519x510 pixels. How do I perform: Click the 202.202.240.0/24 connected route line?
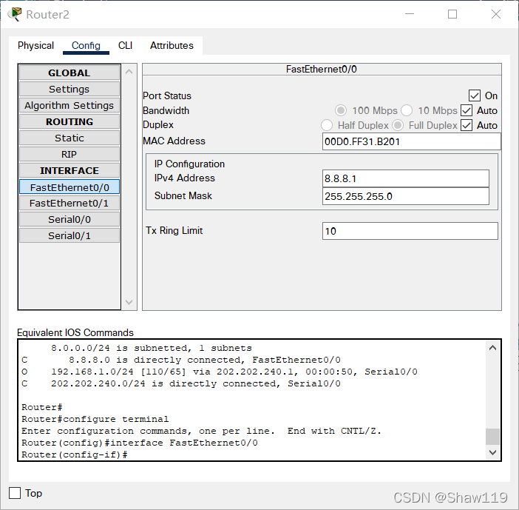point(181,383)
